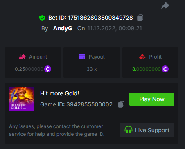
Task: Open the Hit more Gold! game thumbnail
Action: pos(21,99)
